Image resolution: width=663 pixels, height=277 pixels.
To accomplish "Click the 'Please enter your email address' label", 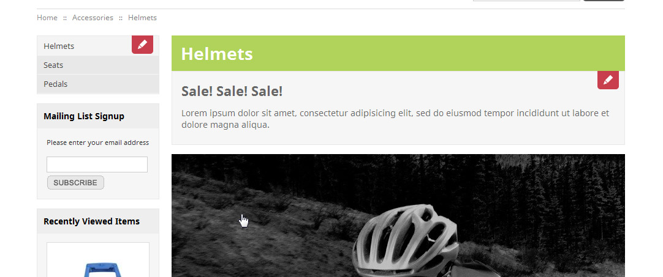I will (97, 142).
